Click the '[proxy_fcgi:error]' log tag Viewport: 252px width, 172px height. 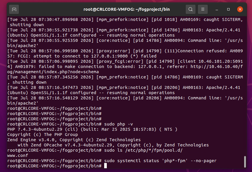[x=120, y=61]
